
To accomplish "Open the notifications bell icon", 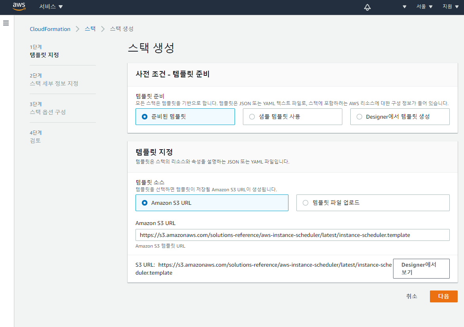I will click(367, 7).
